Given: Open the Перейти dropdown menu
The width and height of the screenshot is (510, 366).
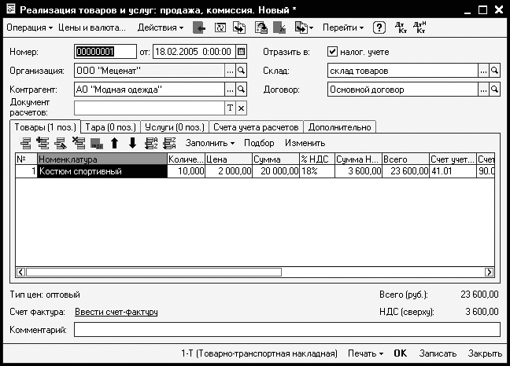Looking at the screenshot, I should 343,27.
